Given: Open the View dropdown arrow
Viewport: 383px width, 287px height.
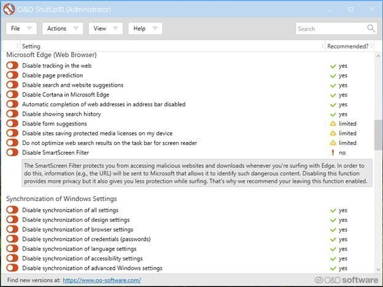Looking at the screenshot, I should point(115,28).
